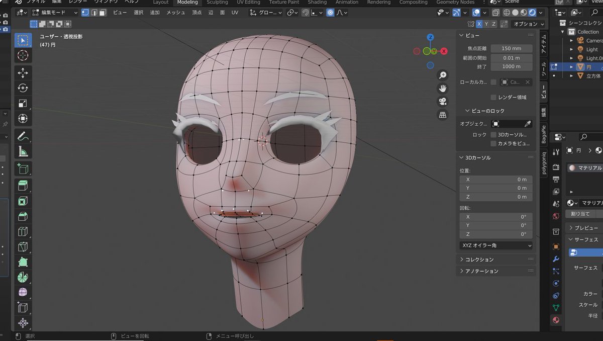603x341 pixels.
Task: Select the Extrude Region tool
Action: 23,186
